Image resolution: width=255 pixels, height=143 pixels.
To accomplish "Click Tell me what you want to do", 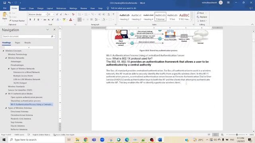I will coord(124,8).
